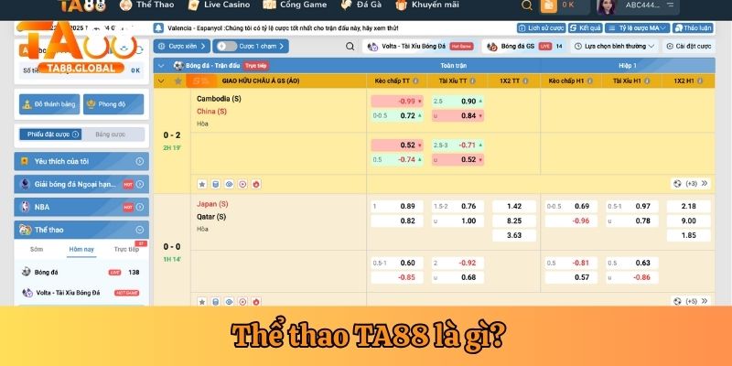Select 1X2 H1 draw odds 1.85
This screenshot has height=366, width=732.
pyautogui.click(x=689, y=235)
